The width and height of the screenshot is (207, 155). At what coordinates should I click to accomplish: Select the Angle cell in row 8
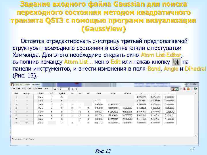[113, 123]
